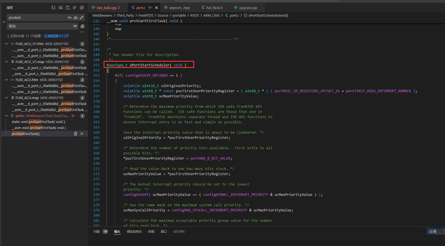Screen dimensions: 445x246
Task: Collapse FL60_ACU.map results group
Action: click(7, 98)
